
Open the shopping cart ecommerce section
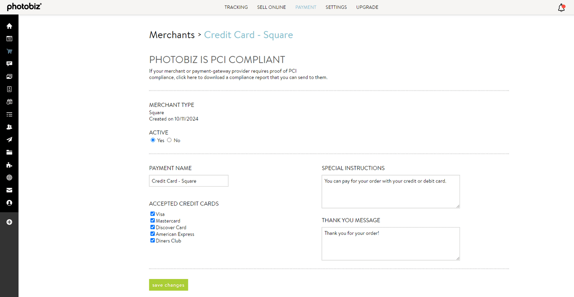tap(9, 51)
